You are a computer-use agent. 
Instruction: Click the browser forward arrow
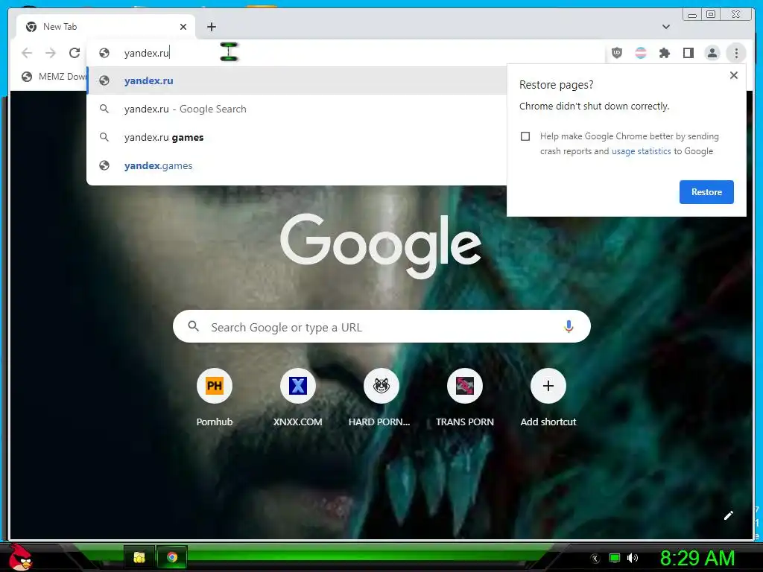(x=51, y=53)
